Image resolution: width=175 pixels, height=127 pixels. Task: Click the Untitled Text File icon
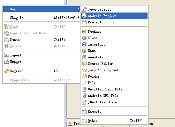85,89
